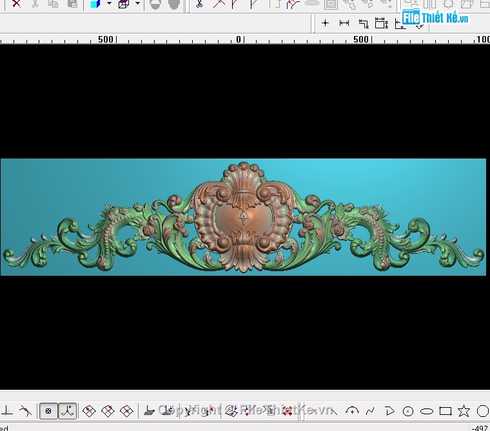Click the diamond icon with a top dot
The width and height of the screenshot is (490, 431).
[x=108, y=411]
